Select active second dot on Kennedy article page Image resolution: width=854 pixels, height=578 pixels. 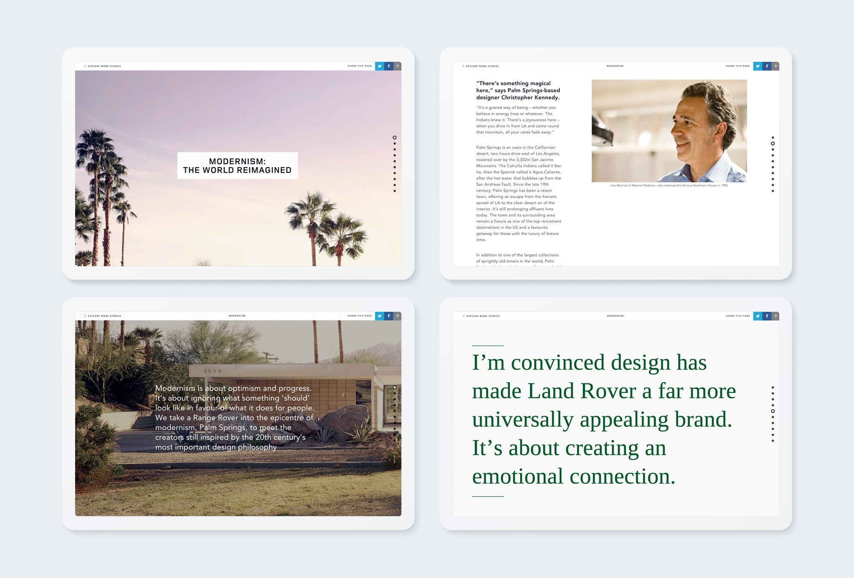pos(773,143)
